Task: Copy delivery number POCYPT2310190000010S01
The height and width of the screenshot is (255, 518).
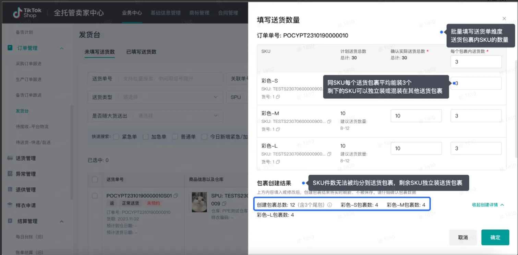Action: [176, 196]
